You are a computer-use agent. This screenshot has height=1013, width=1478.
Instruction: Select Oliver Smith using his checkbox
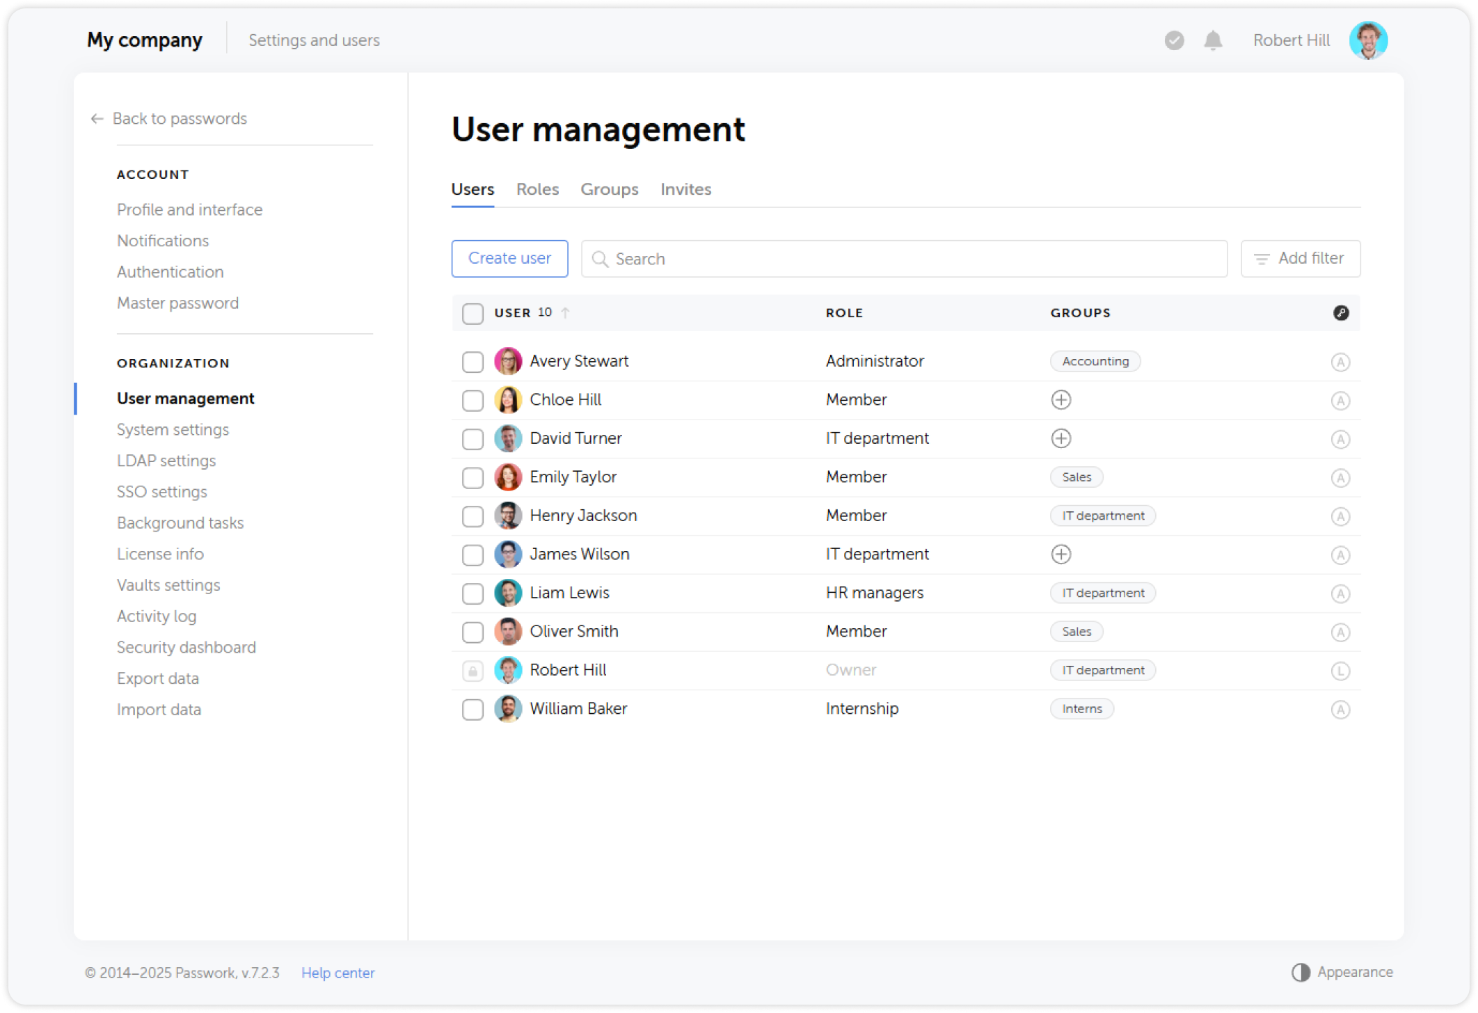472,632
